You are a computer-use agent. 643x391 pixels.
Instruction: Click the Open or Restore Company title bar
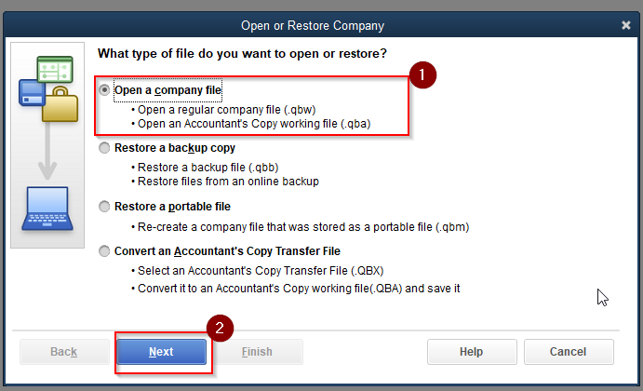pyautogui.click(x=313, y=25)
